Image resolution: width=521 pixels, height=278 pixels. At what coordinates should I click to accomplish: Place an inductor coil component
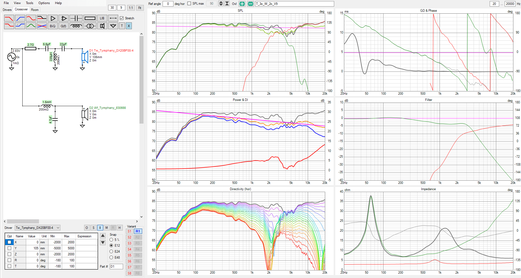tap(76, 26)
